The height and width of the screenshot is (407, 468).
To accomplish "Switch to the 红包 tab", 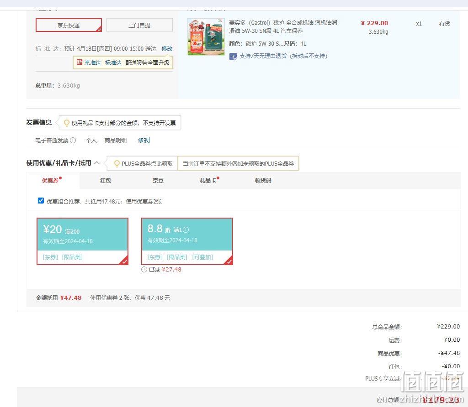I will pos(106,181).
